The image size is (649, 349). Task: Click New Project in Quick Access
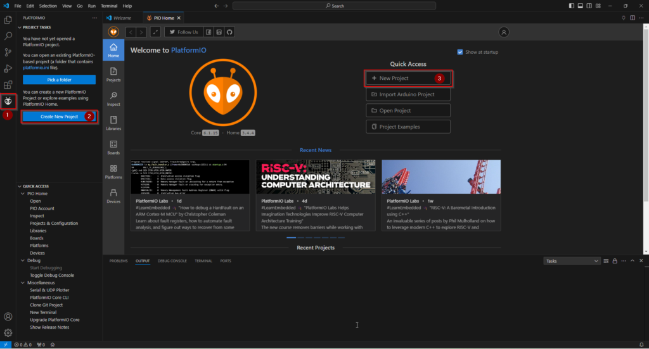pos(408,78)
